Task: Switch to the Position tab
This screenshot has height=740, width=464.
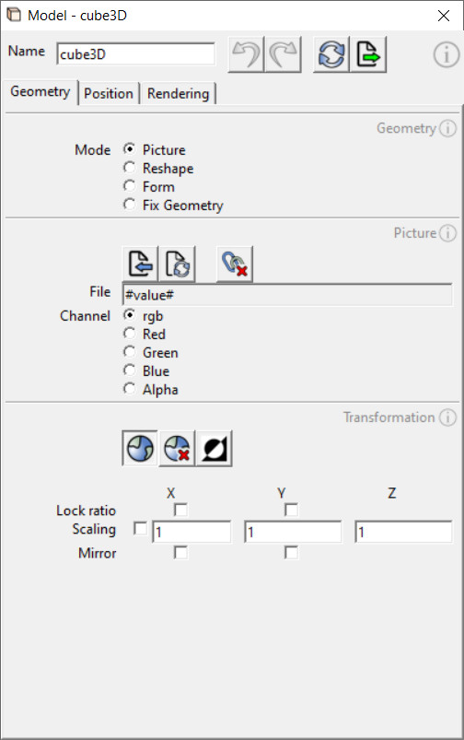Action: [109, 93]
